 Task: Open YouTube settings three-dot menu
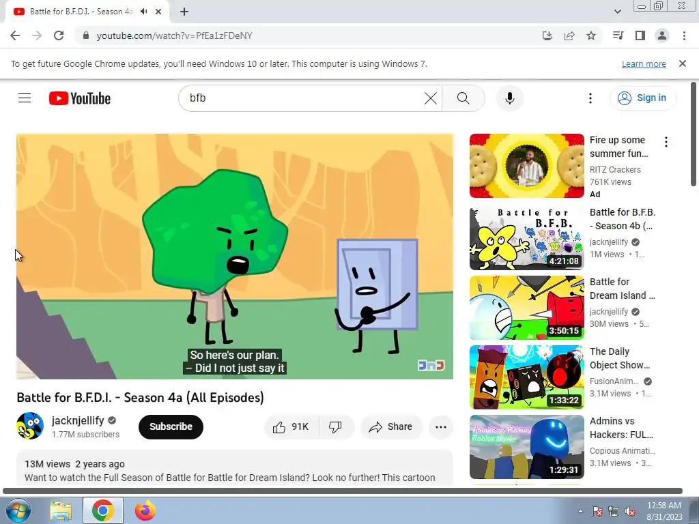[590, 98]
